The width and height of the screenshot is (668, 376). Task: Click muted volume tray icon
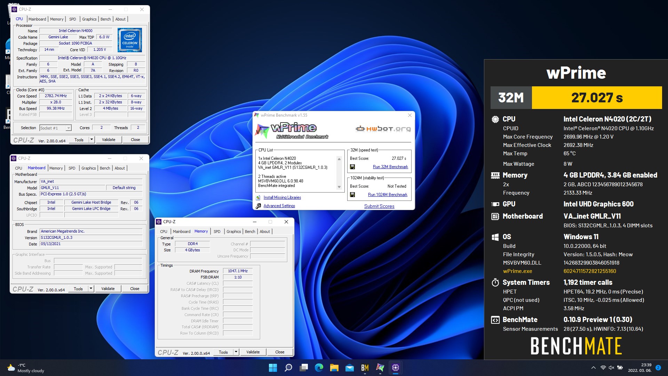(x=611, y=368)
